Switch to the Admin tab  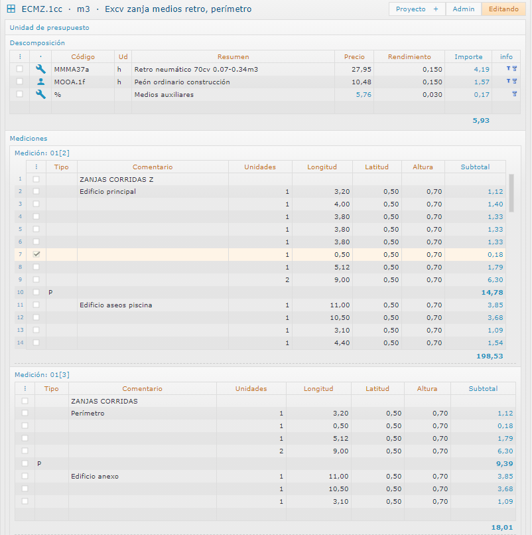tap(463, 9)
